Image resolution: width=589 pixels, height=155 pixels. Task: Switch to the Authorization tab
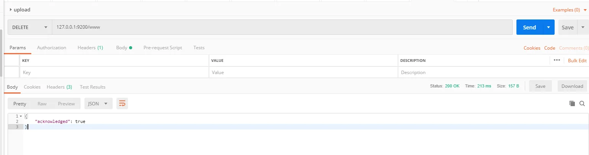[x=52, y=48]
